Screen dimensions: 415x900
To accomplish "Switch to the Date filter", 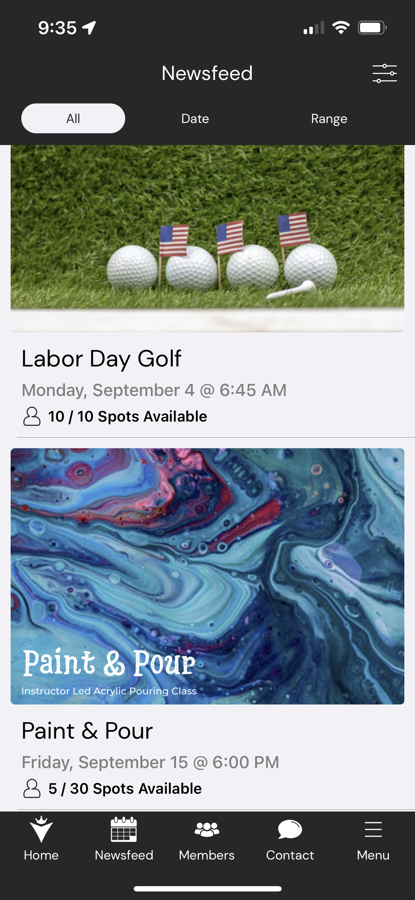I will (195, 118).
